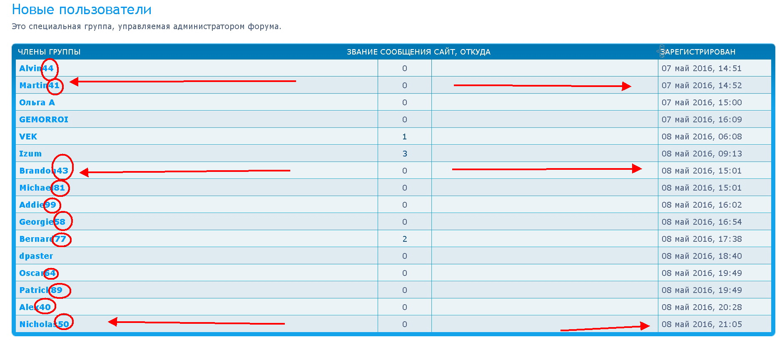Open the Nicholas50 user profile
The height and width of the screenshot is (340, 782).
44,324
